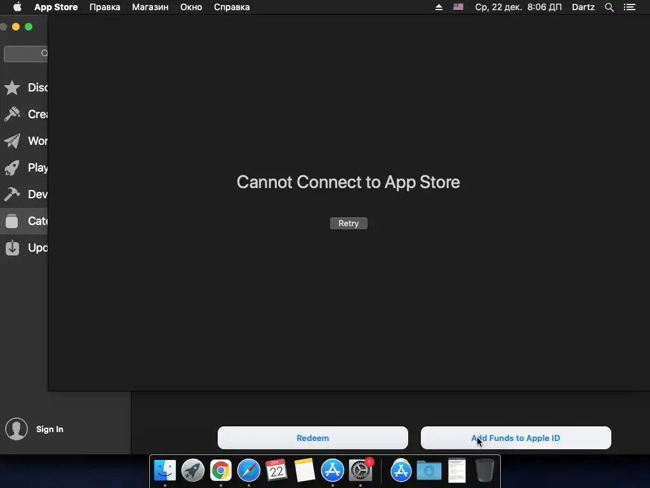Open Launchpad from the Dock
The height and width of the screenshot is (488, 650).
[x=193, y=471]
